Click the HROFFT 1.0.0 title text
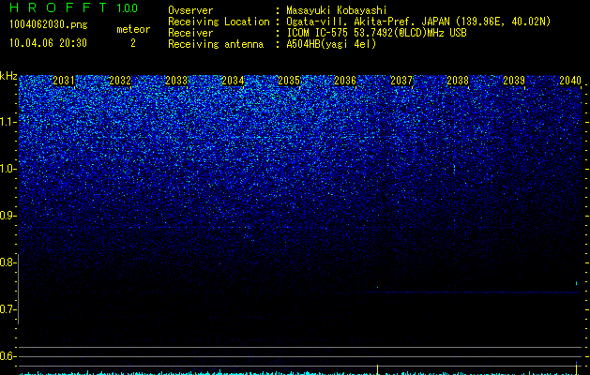 74,7
